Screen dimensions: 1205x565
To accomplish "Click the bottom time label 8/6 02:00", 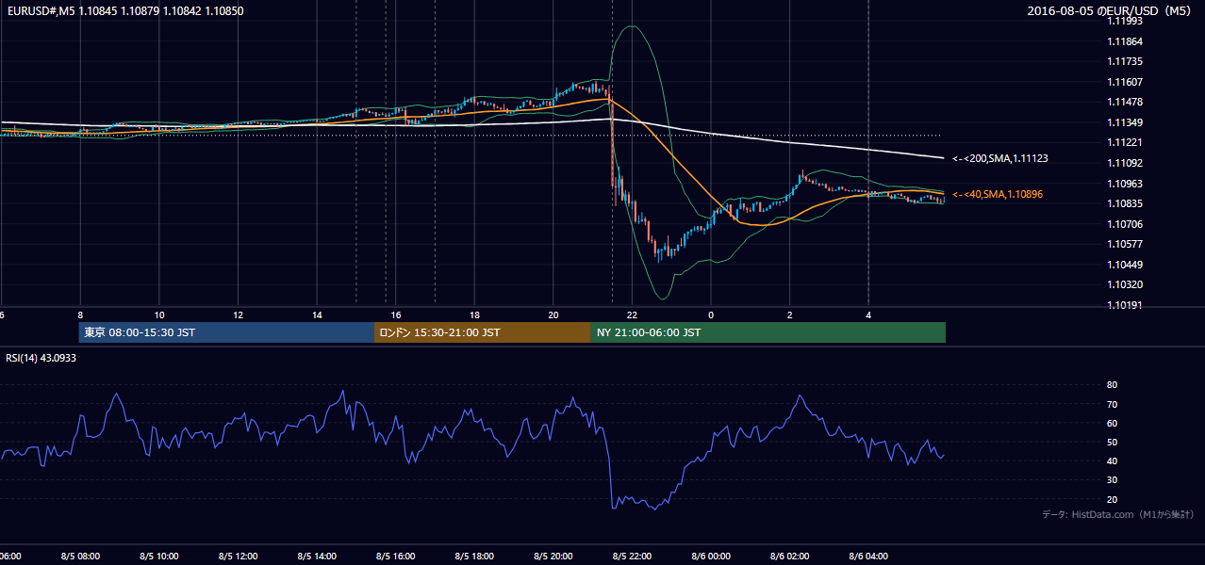I will 790,557.
